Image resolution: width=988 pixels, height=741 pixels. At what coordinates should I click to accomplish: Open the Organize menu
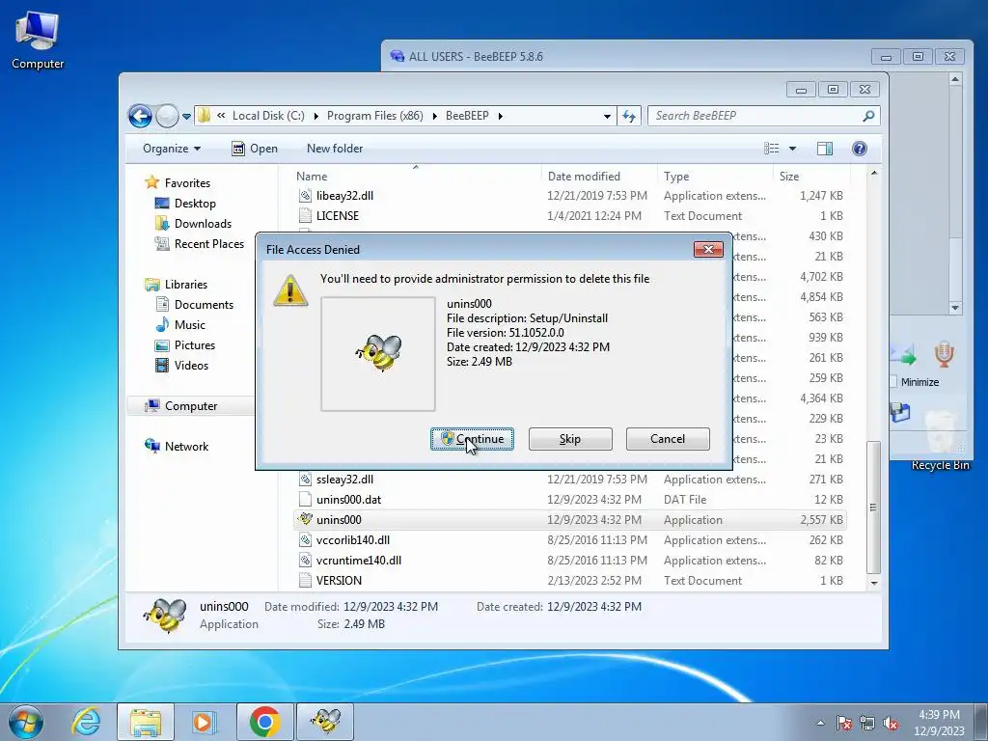point(172,149)
